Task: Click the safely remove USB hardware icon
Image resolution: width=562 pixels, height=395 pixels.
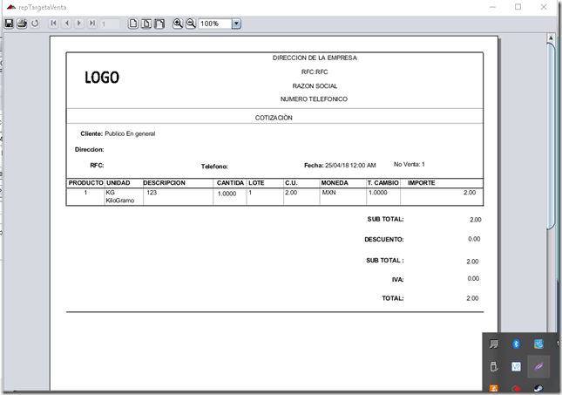Action: pyautogui.click(x=492, y=366)
